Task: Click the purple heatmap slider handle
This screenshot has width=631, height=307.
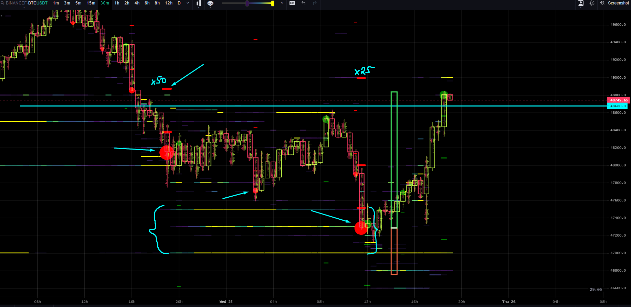Action: (x=247, y=3)
